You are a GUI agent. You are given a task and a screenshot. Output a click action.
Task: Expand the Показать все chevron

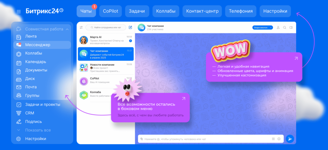[19, 130]
